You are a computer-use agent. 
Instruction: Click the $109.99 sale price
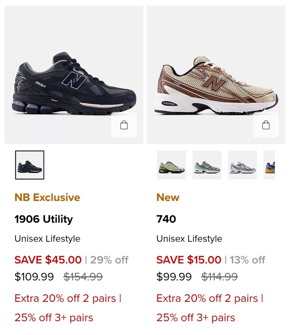[34, 277]
